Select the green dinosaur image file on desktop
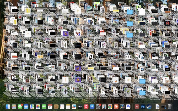The height and width of the screenshot is (111, 178). [x=128, y=91]
